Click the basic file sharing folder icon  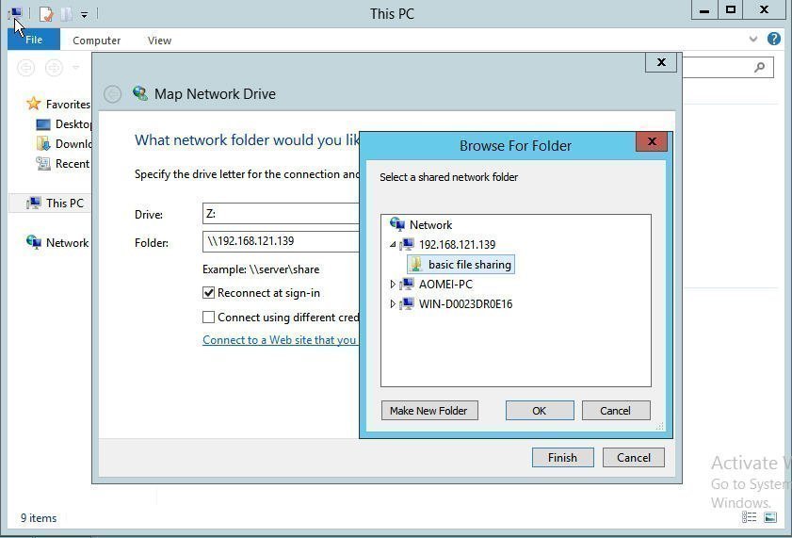[415, 264]
